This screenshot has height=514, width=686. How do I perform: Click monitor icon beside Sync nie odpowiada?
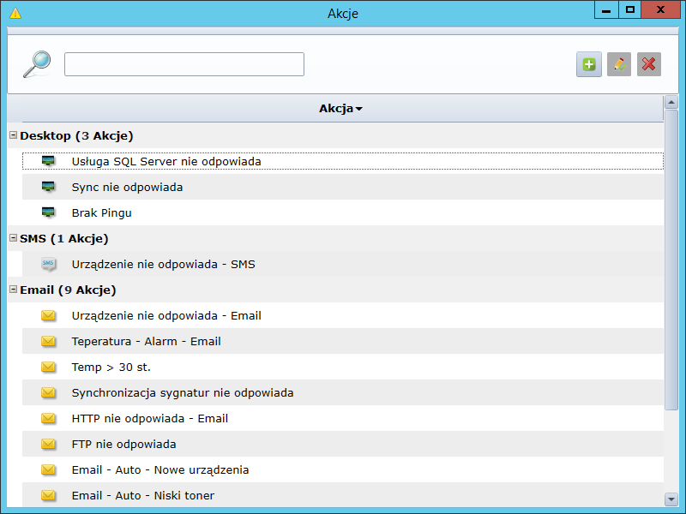coord(48,187)
